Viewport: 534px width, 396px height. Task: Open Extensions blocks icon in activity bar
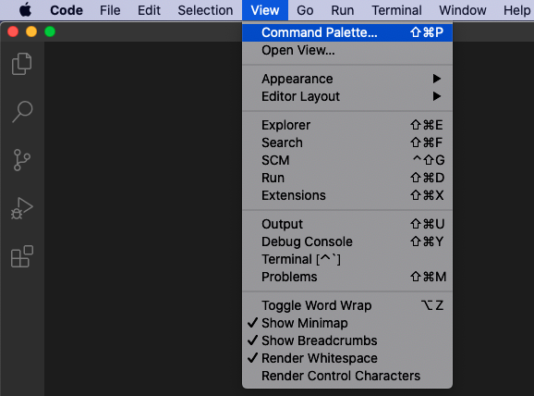pos(22,256)
